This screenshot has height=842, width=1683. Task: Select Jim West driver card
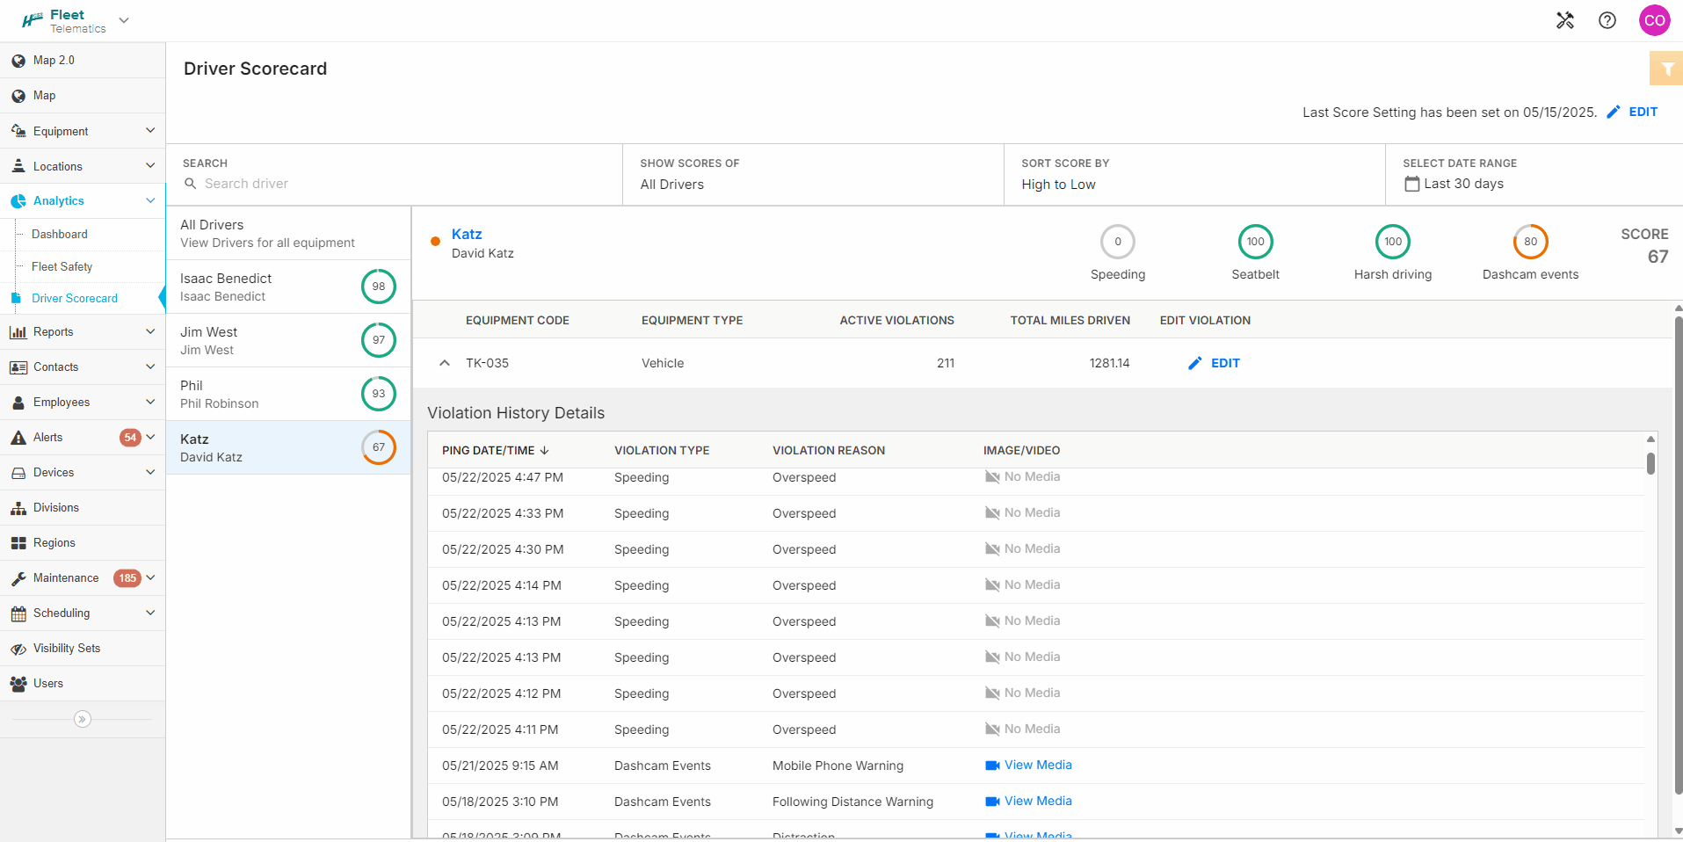point(288,340)
